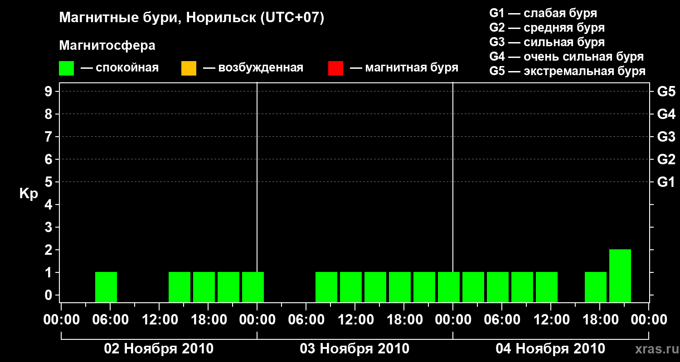Click the 'Kp' axis label
Image resolution: width=680 pixels, height=362 pixels.
[x=29, y=194]
